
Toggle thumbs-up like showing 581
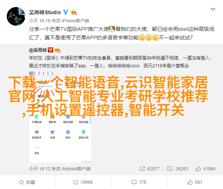coord(195,182)
